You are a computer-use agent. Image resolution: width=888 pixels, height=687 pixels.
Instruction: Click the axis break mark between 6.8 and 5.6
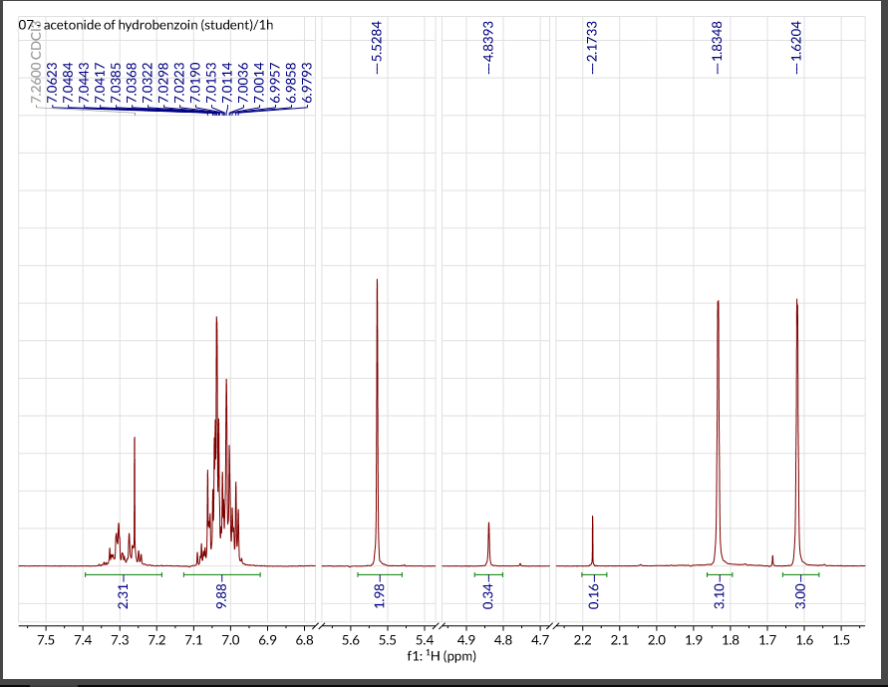[x=319, y=626]
